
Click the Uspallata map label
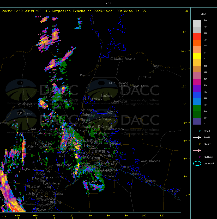tap(25, 104)
